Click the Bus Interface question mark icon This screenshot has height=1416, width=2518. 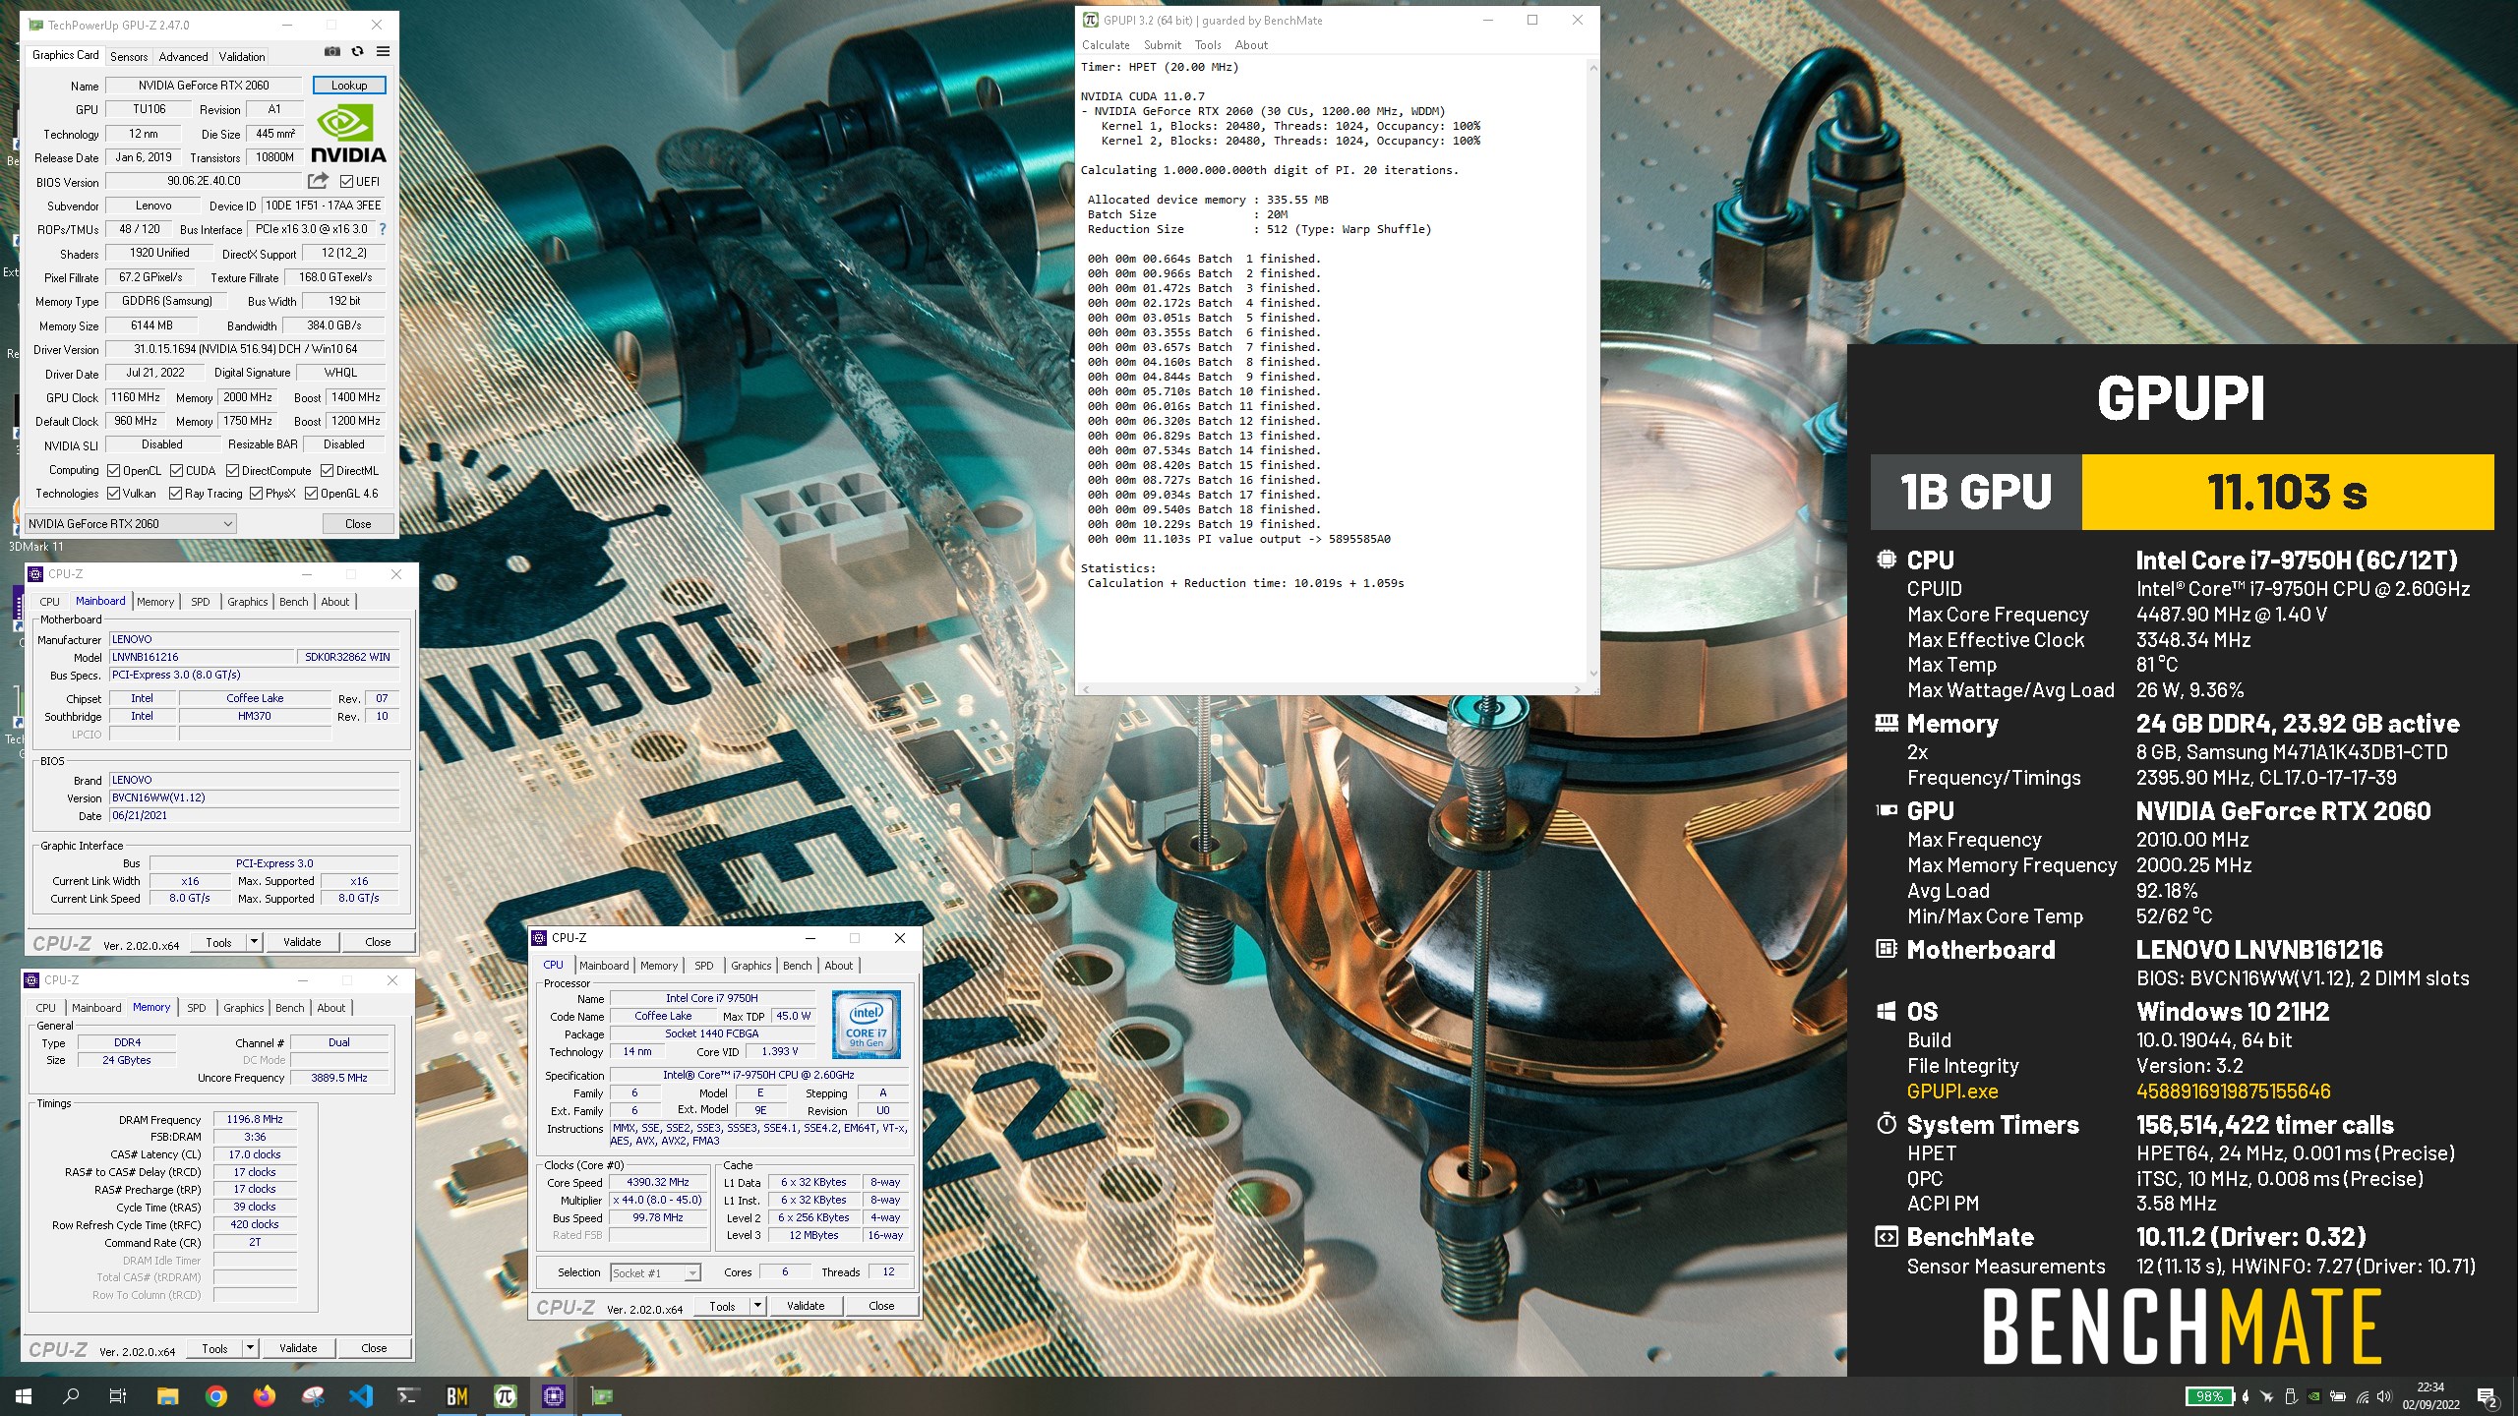pos(383,229)
